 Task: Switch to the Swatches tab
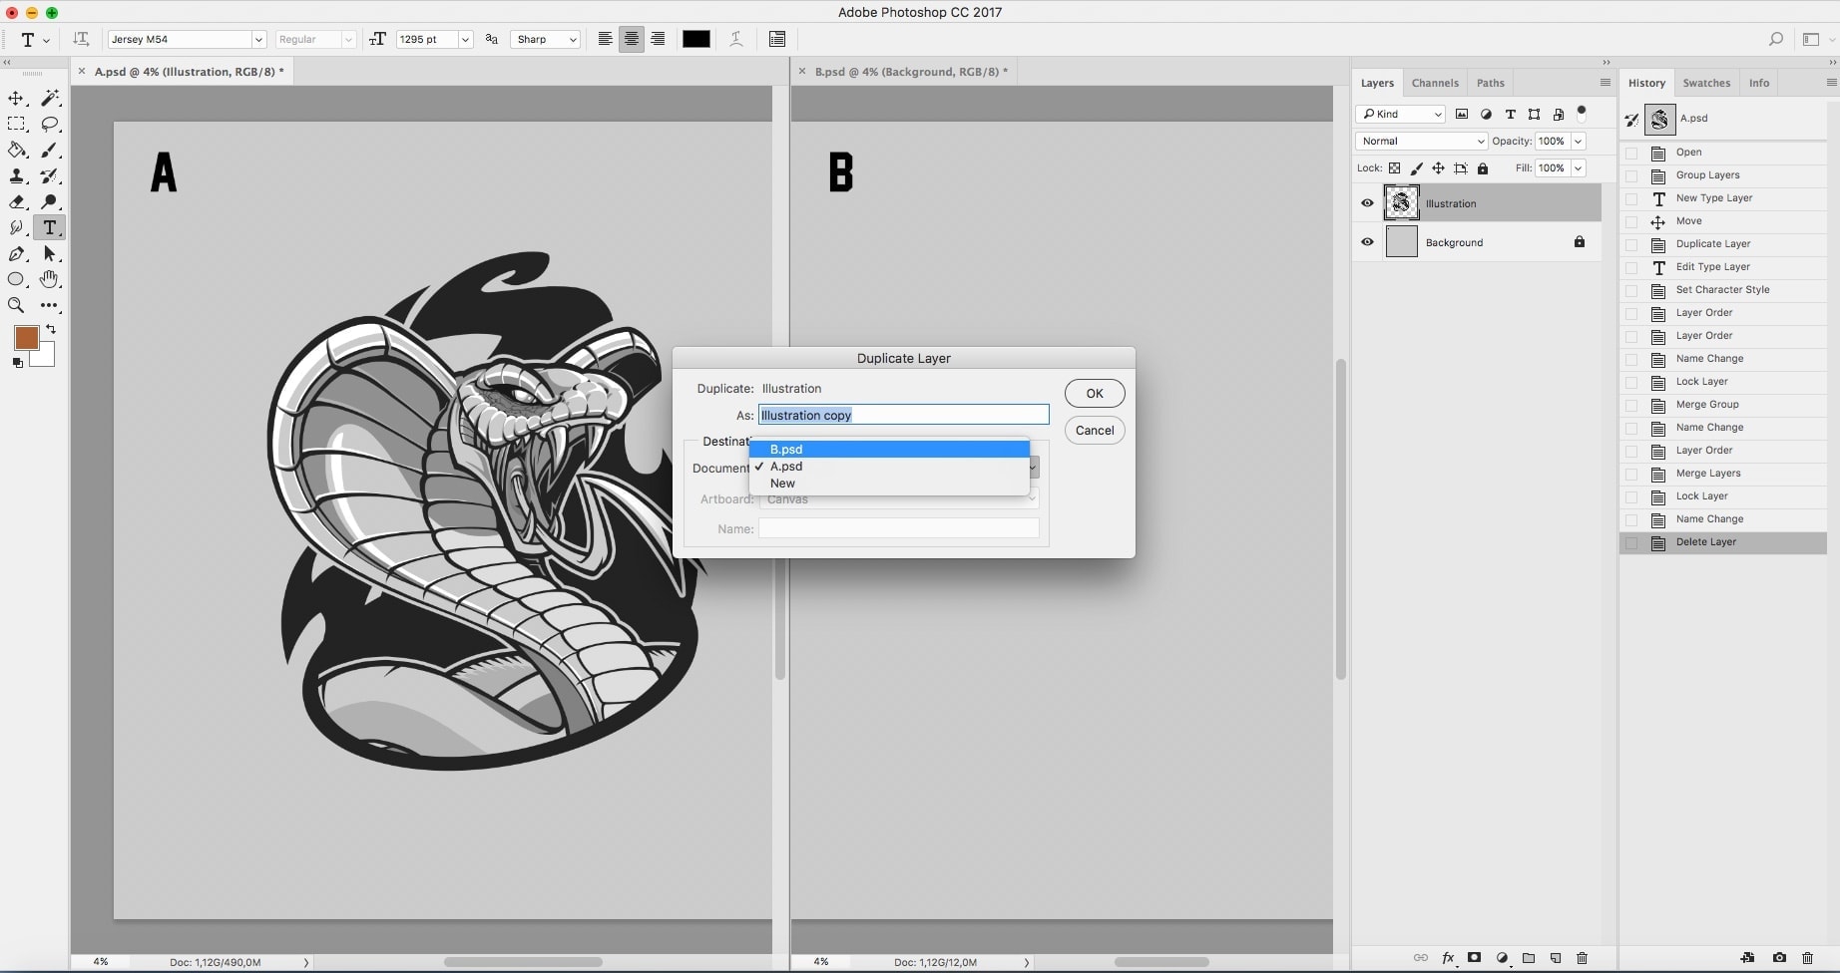coord(1706,83)
